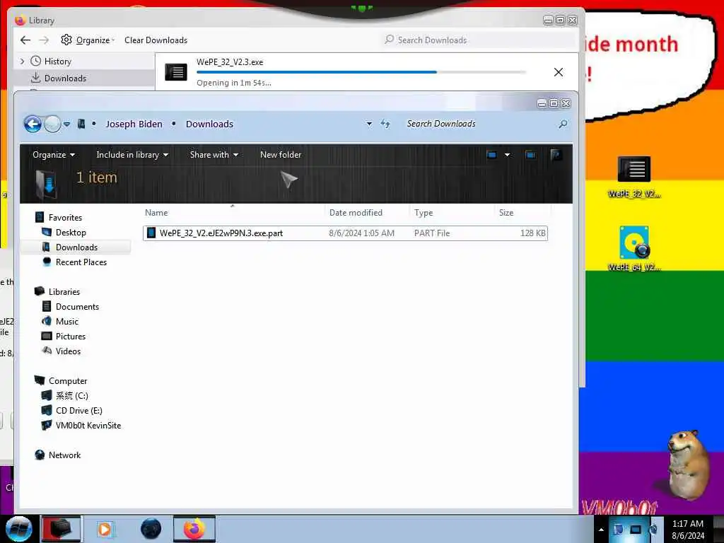Click the Explorer search magnifier icon

click(x=563, y=124)
